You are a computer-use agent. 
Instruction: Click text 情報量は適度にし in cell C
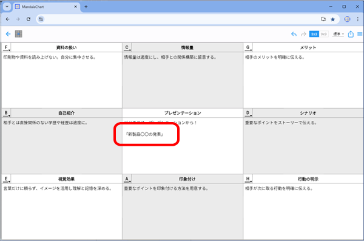pos(141,57)
